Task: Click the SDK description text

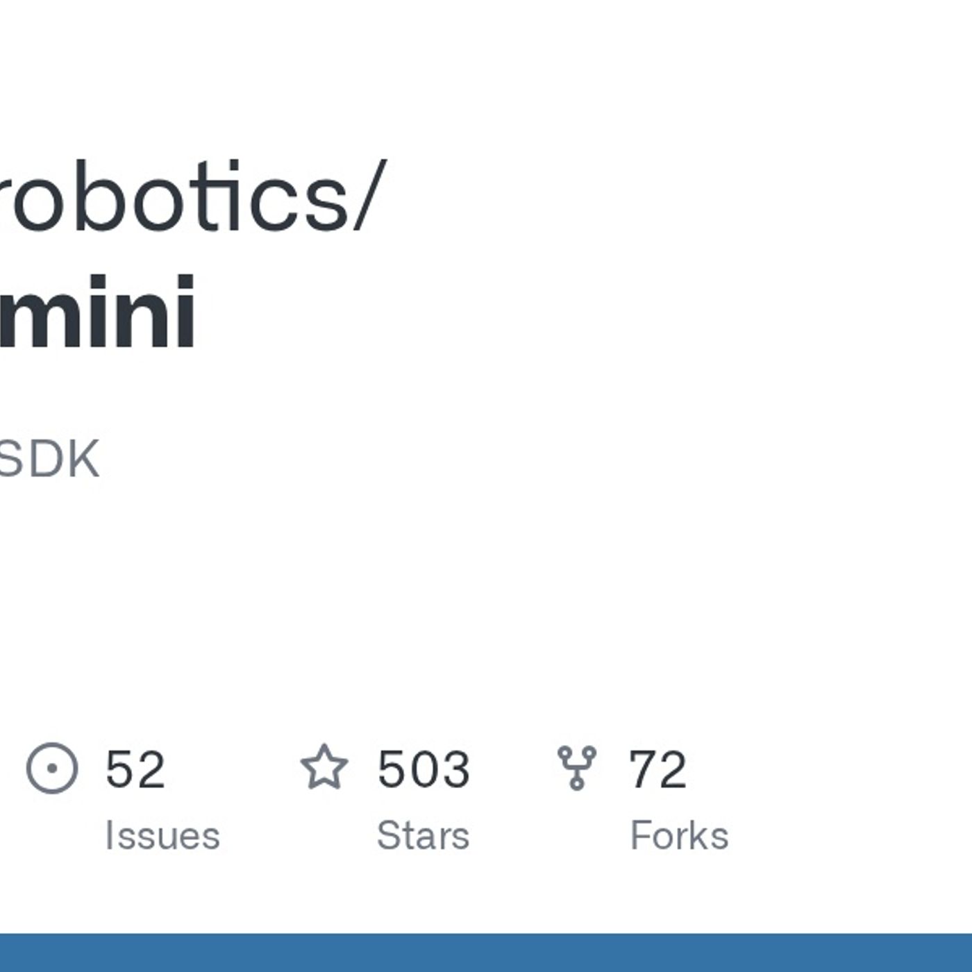Action: [49, 459]
